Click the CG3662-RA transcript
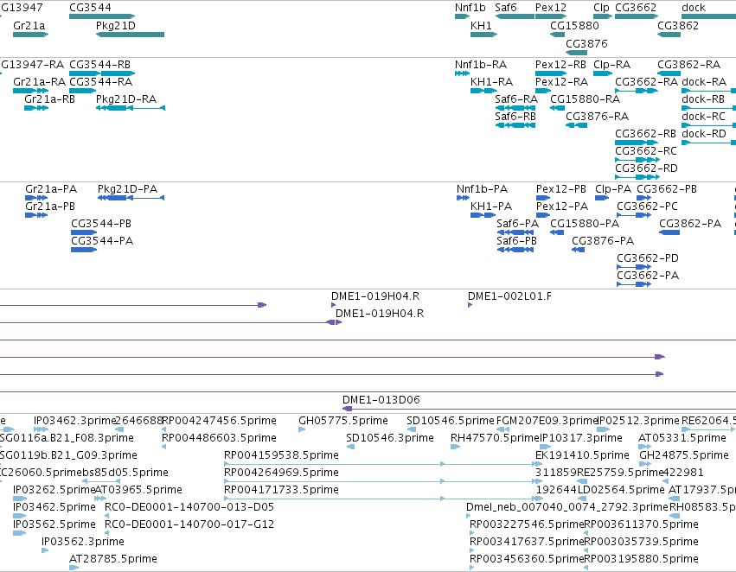736x572 pixels. click(x=637, y=91)
